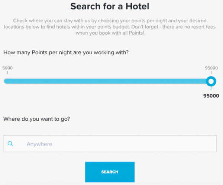This screenshot has height=185, width=223.
Task: Click the magnifying glass icon in destination field
Action: pos(10,144)
